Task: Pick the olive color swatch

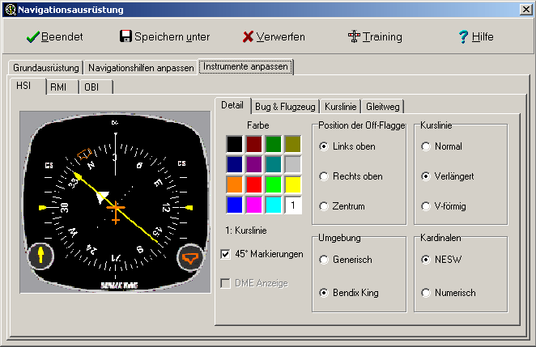Action: [x=293, y=144]
